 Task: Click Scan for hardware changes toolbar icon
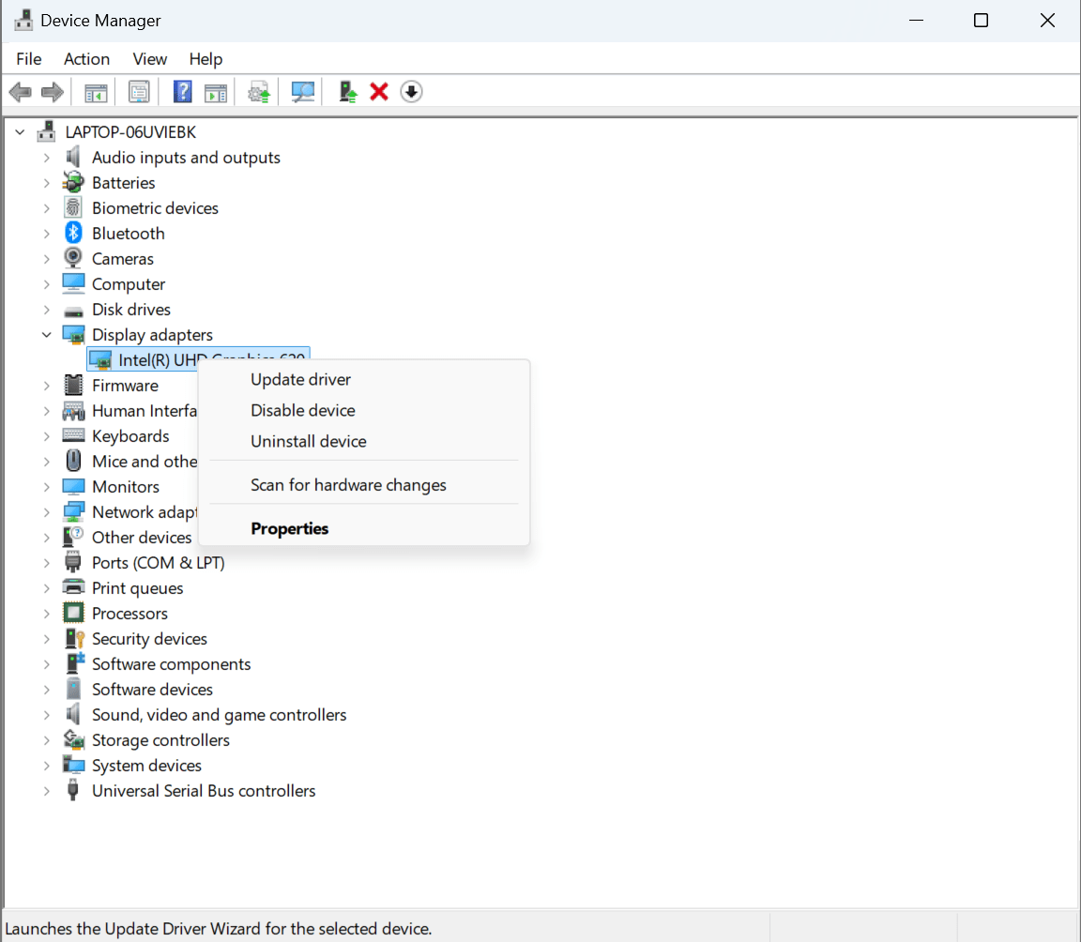coord(302,92)
